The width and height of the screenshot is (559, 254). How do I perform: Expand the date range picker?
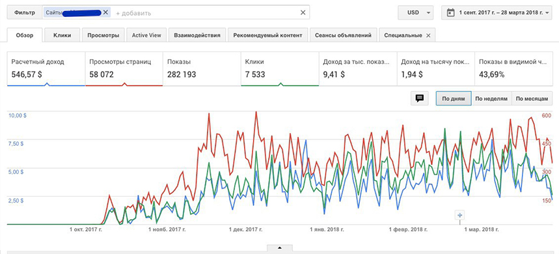[497, 12]
